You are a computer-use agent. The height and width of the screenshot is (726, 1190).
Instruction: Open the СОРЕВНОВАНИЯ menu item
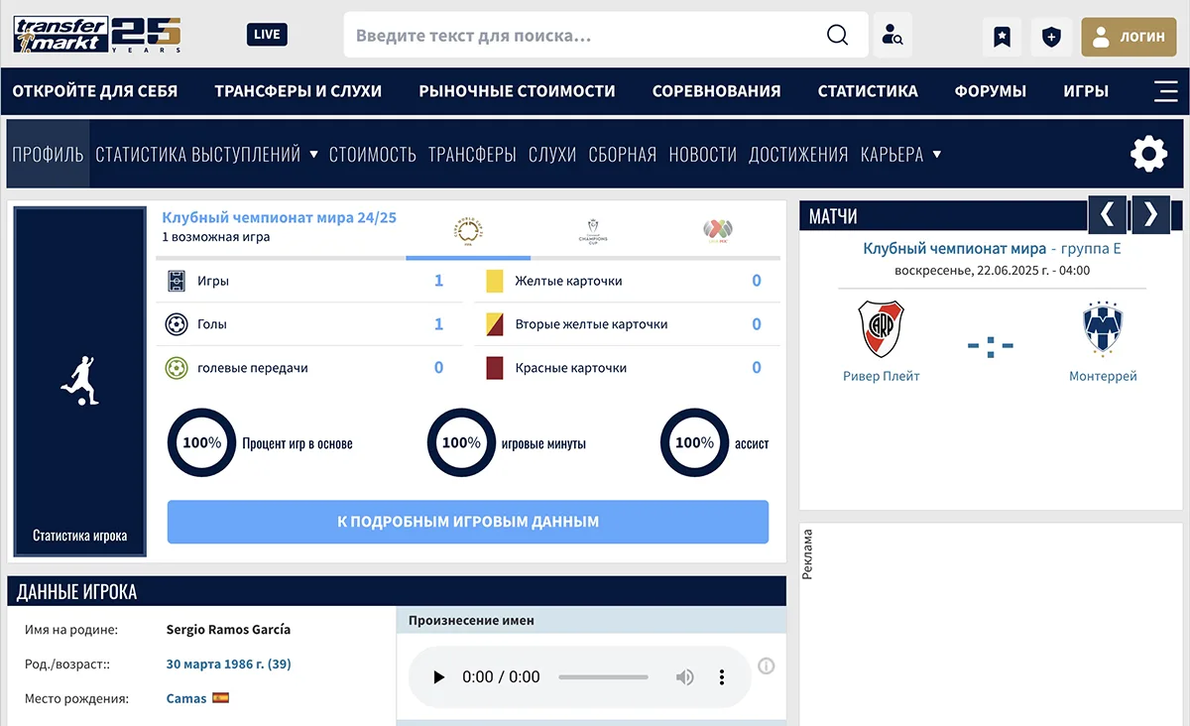coord(716,90)
